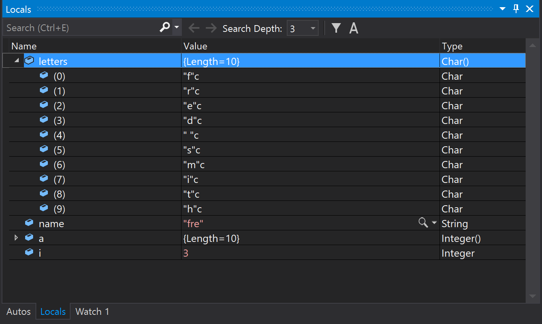Click the Search (Ctrl+E) input field
This screenshot has height=324, width=542.
[x=80, y=27]
